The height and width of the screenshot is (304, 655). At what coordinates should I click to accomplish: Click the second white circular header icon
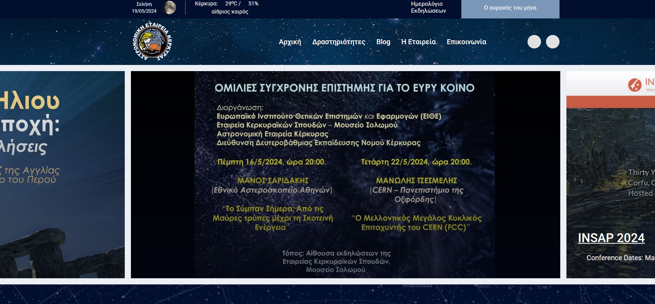point(553,42)
